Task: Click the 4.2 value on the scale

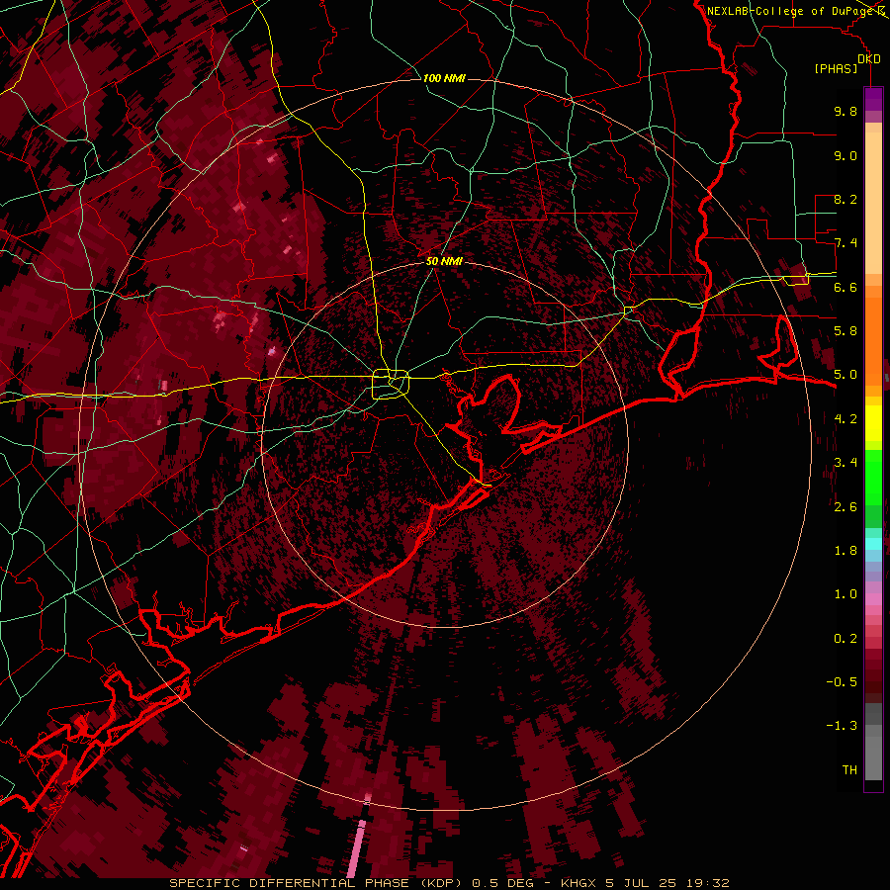Action: pos(845,419)
